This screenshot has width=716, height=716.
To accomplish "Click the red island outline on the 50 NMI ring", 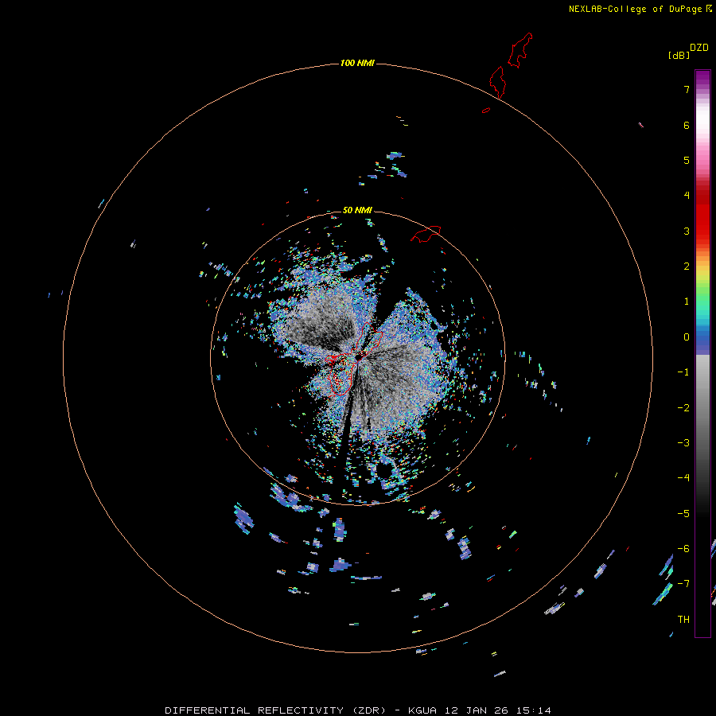I will (426, 233).
